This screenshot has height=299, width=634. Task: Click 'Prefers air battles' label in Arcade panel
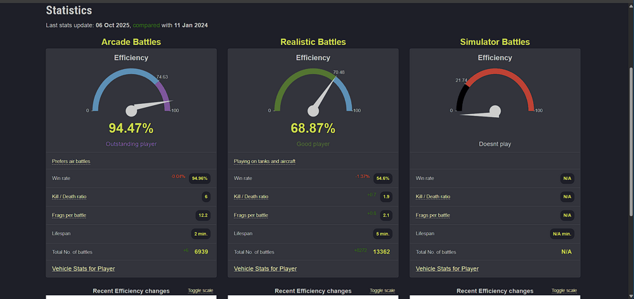71,162
